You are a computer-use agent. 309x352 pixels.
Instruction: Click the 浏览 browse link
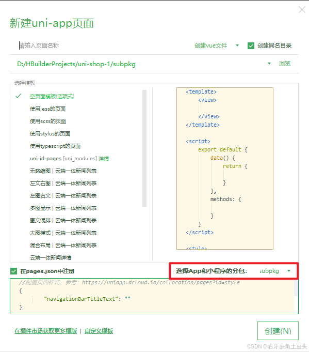coord(285,64)
